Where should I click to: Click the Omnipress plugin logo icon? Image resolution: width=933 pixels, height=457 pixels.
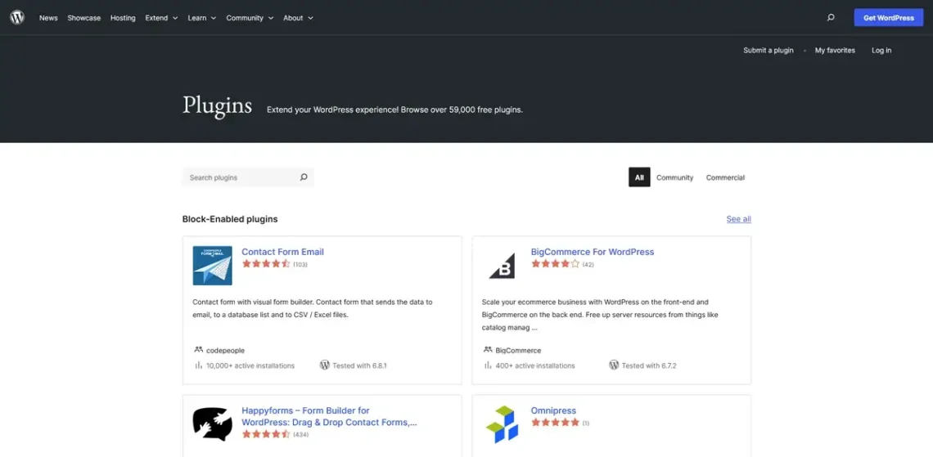click(502, 424)
